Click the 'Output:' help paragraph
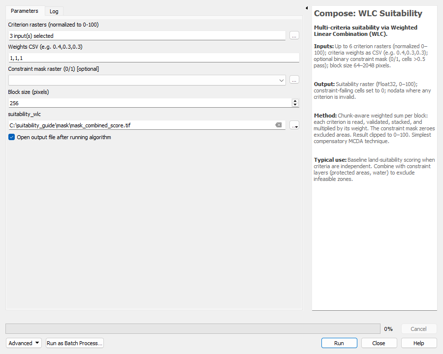The width and height of the screenshot is (443, 354). click(x=373, y=90)
